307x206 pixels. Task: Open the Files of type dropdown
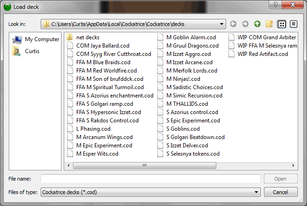point(256,192)
